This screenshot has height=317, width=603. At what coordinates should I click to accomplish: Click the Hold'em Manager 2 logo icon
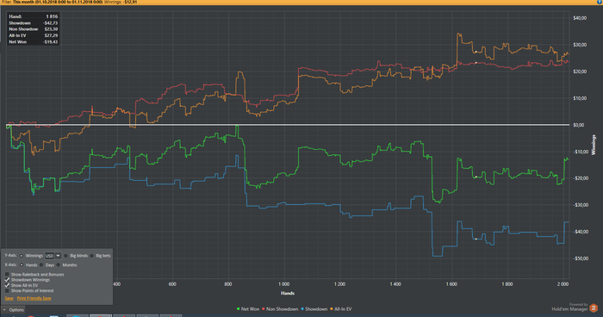click(x=594, y=308)
